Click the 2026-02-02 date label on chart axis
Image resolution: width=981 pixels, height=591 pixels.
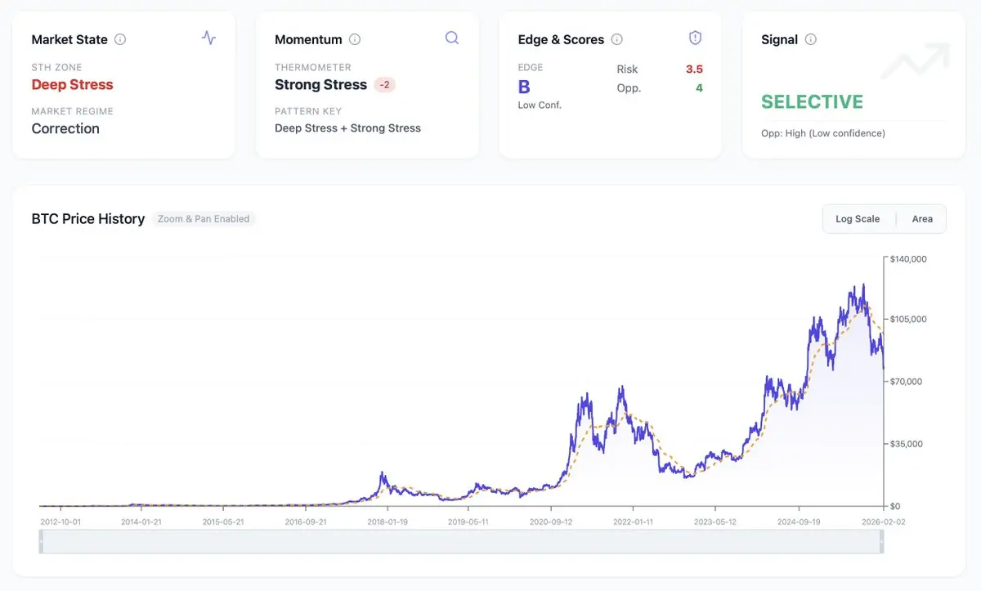pyautogui.click(x=885, y=521)
